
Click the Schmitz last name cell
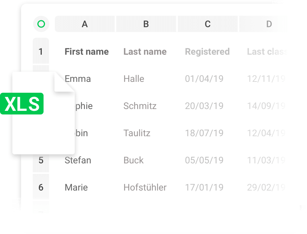pos(140,106)
